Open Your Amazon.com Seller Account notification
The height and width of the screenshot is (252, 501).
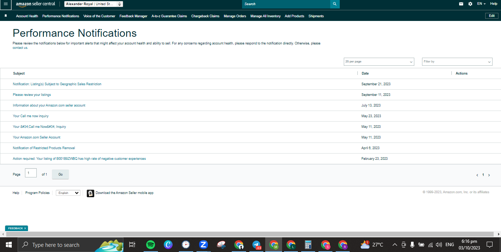pyautogui.click(x=37, y=137)
